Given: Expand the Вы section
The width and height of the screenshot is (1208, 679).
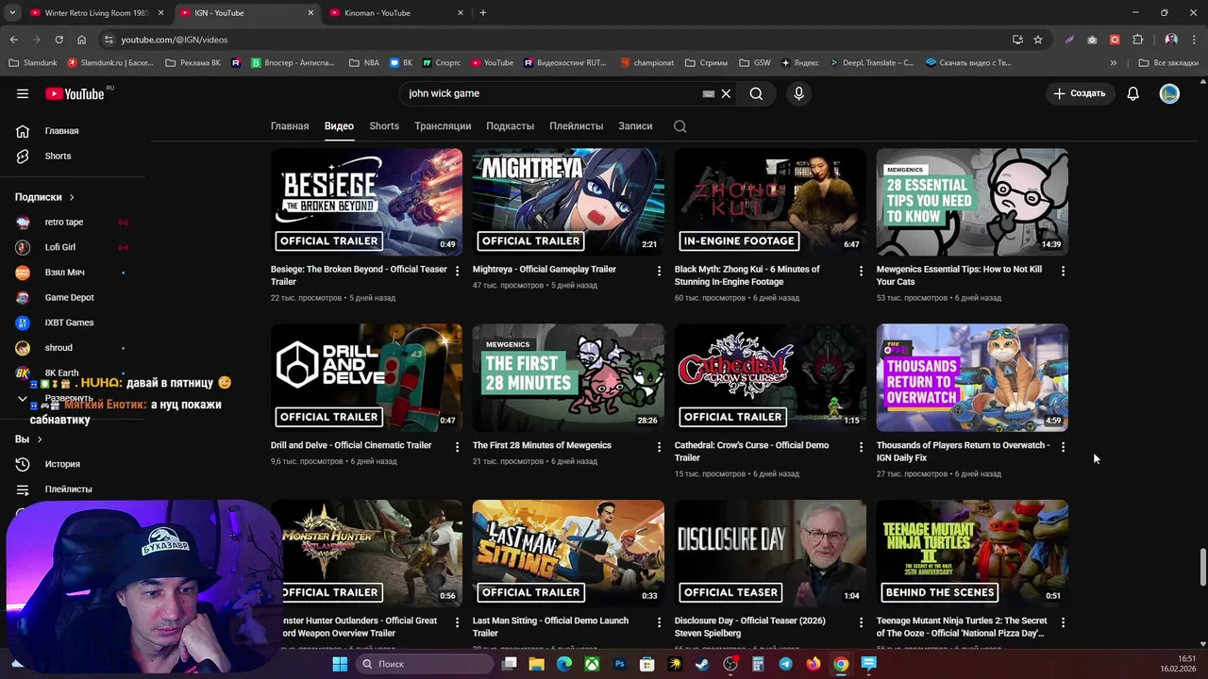Looking at the screenshot, I should coord(28,439).
